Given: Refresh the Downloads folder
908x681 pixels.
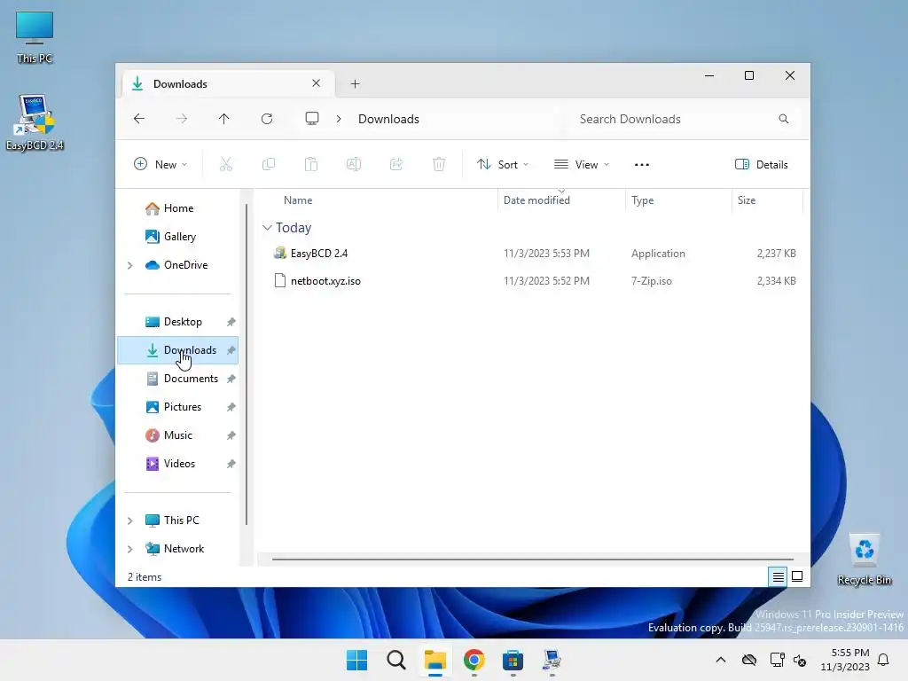Looking at the screenshot, I should 267,119.
